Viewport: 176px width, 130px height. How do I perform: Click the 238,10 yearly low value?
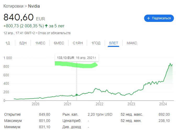(x=164, y=121)
